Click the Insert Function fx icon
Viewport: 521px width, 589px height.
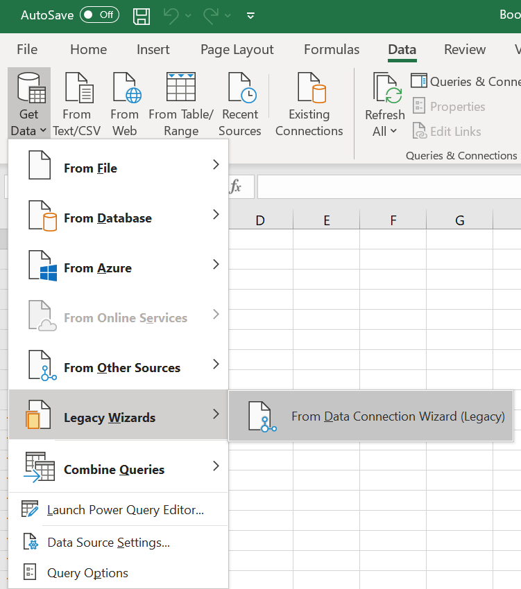[x=235, y=186]
